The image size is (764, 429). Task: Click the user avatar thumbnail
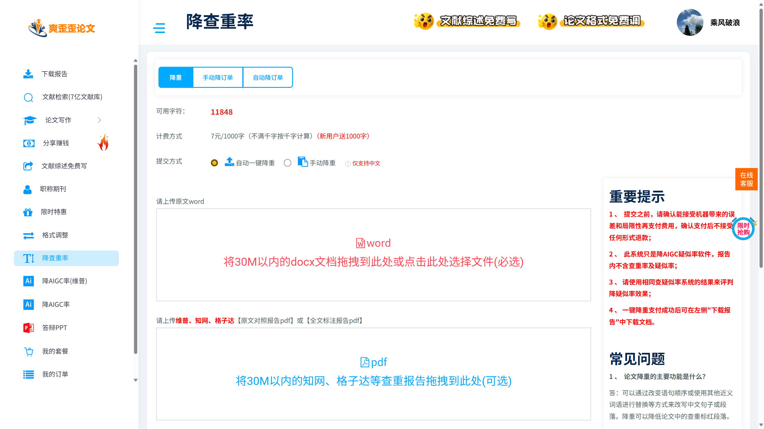tap(690, 23)
